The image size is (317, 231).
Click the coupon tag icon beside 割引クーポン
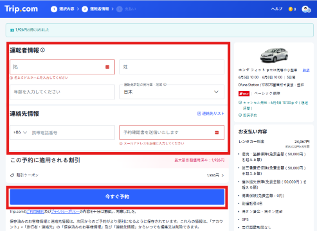coord(12,175)
